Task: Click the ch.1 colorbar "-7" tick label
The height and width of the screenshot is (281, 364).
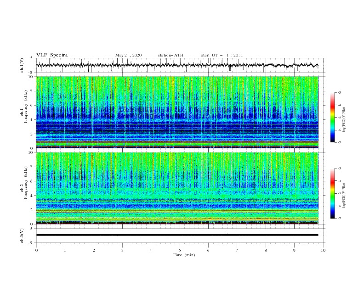Action: click(339, 142)
